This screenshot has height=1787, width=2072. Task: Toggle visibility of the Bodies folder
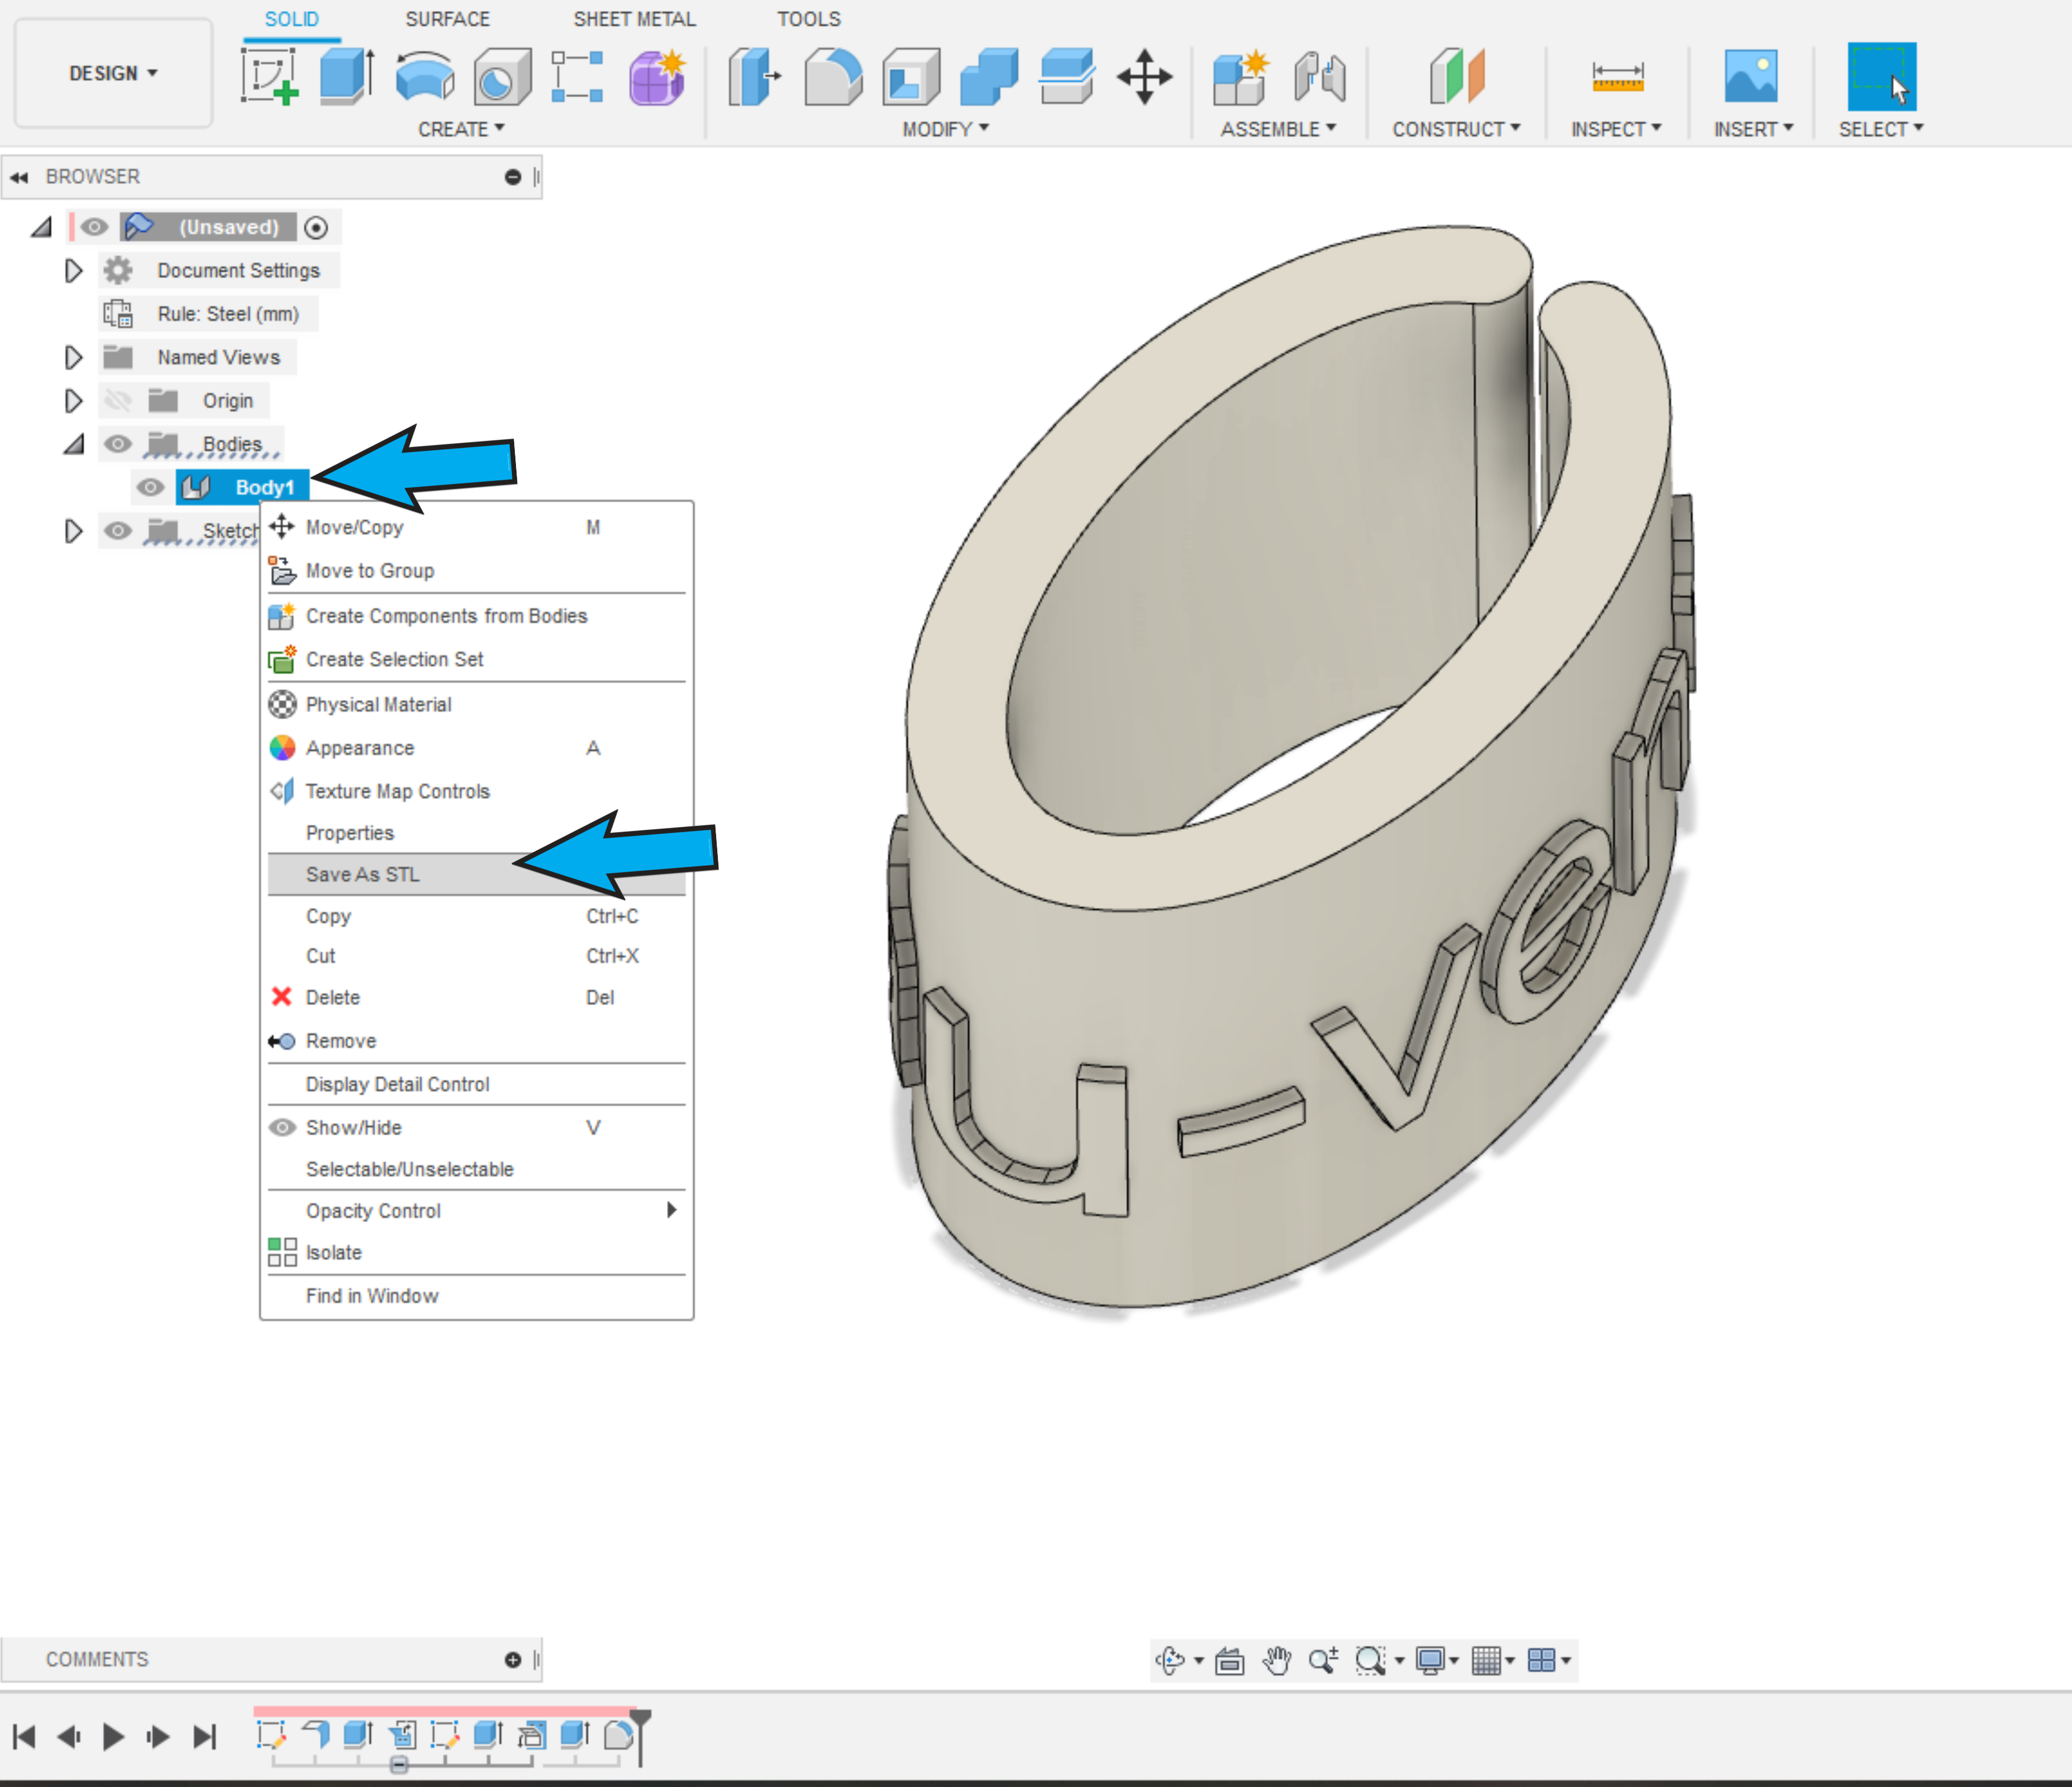click(118, 443)
